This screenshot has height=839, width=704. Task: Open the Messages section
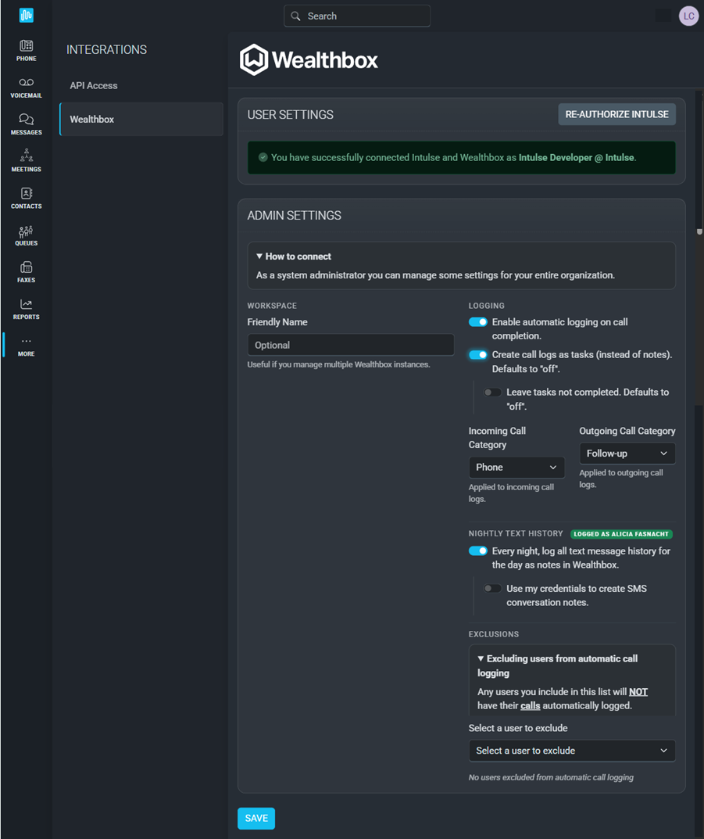(27, 124)
